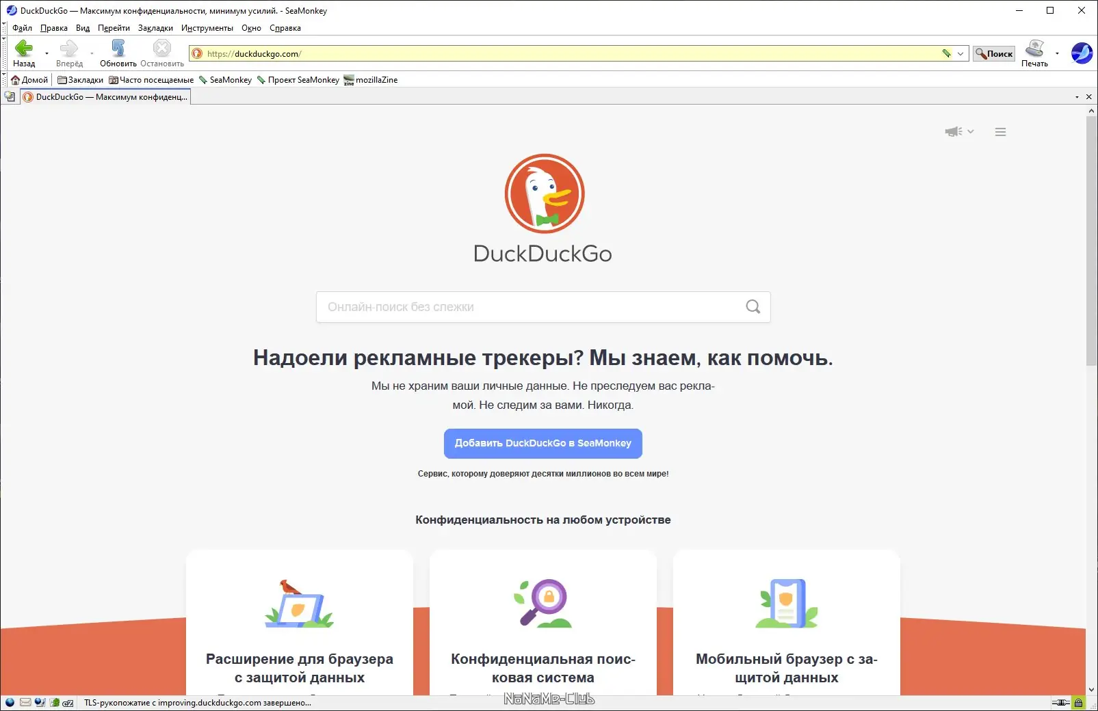Click the Остановить stop-loading button

tap(162, 53)
